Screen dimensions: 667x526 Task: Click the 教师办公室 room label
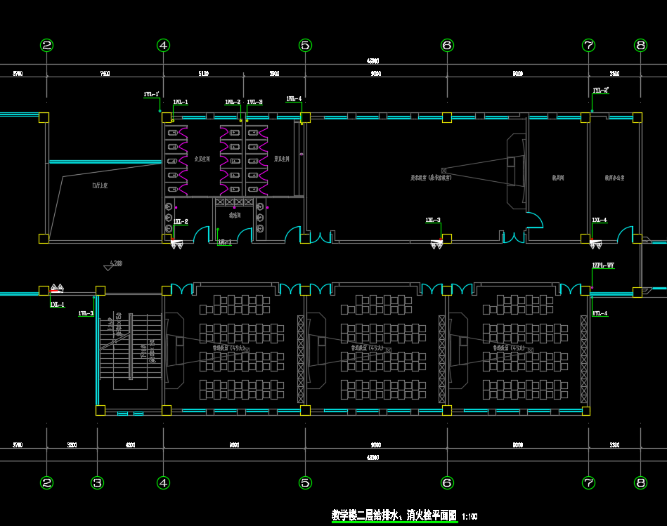click(x=615, y=178)
